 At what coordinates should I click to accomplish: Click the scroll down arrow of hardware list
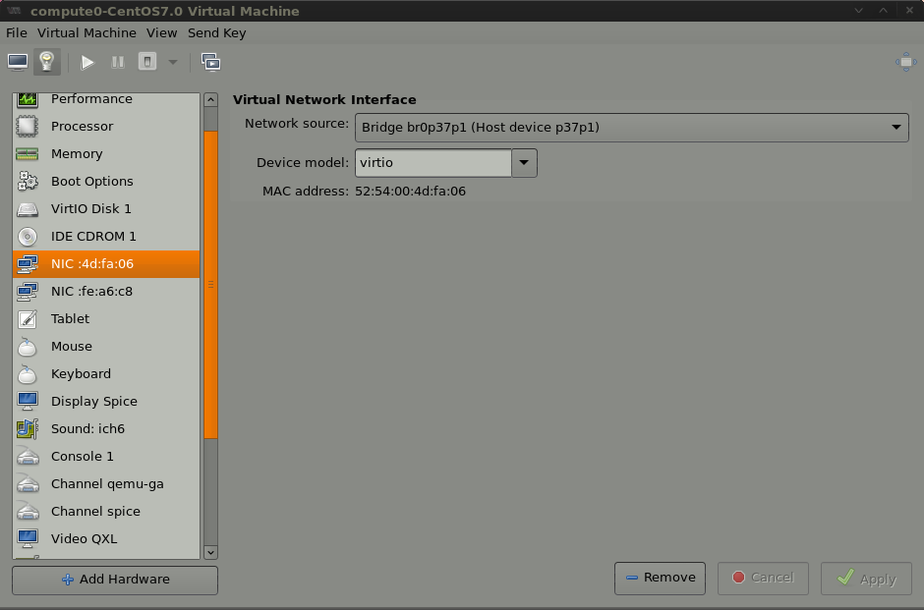[210, 553]
